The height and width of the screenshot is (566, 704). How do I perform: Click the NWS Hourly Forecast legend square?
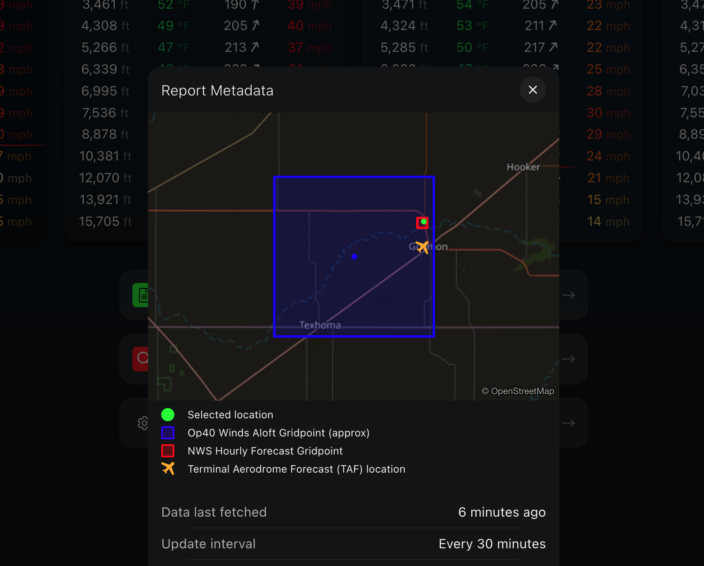[x=168, y=451]
